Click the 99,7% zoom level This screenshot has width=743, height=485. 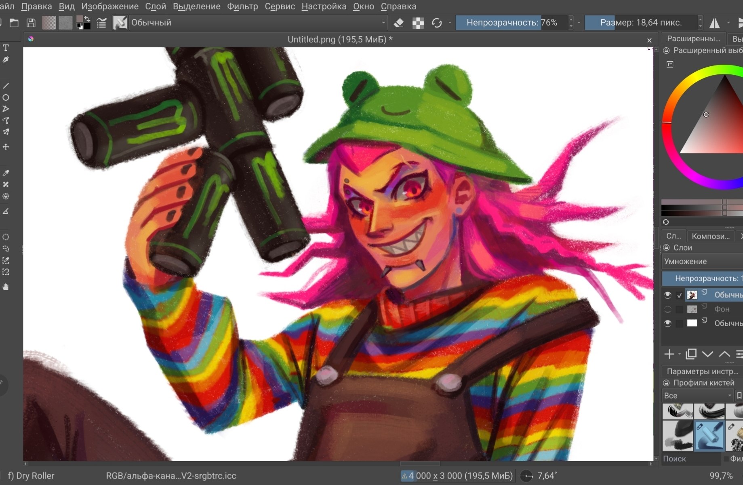pos(721,476)
